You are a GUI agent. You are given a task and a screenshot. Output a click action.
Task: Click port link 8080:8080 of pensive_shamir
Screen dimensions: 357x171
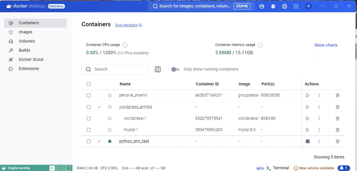coord(270,95)
